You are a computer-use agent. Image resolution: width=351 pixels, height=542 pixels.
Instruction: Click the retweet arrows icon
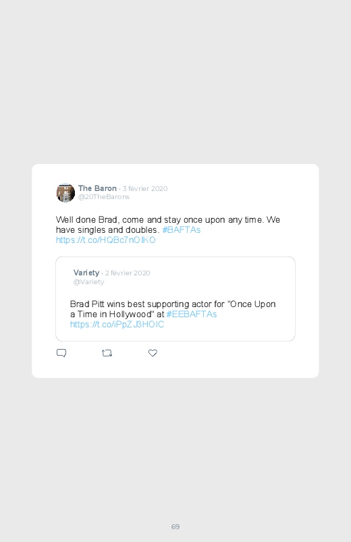coord(107,353)
